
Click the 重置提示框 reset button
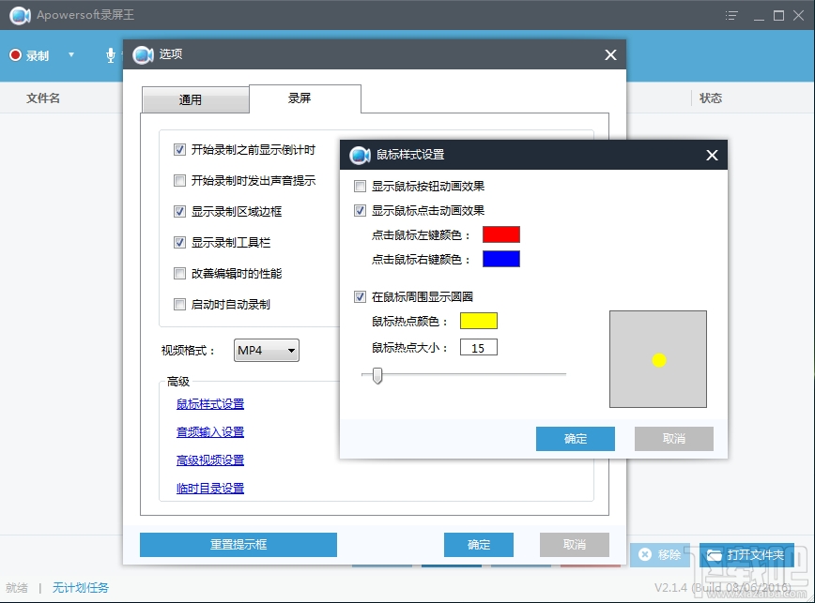pyautogui.click(x=238, y=545)
